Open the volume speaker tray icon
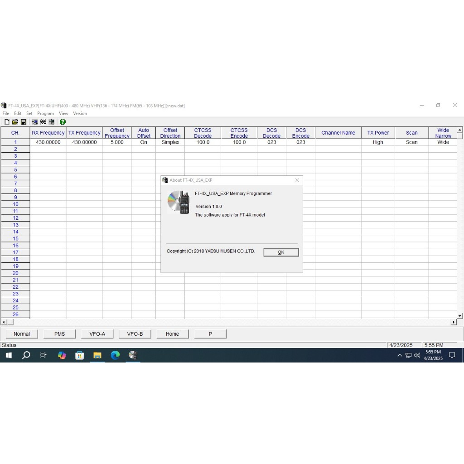The image size is (464, 464). (x=417, y=355)
